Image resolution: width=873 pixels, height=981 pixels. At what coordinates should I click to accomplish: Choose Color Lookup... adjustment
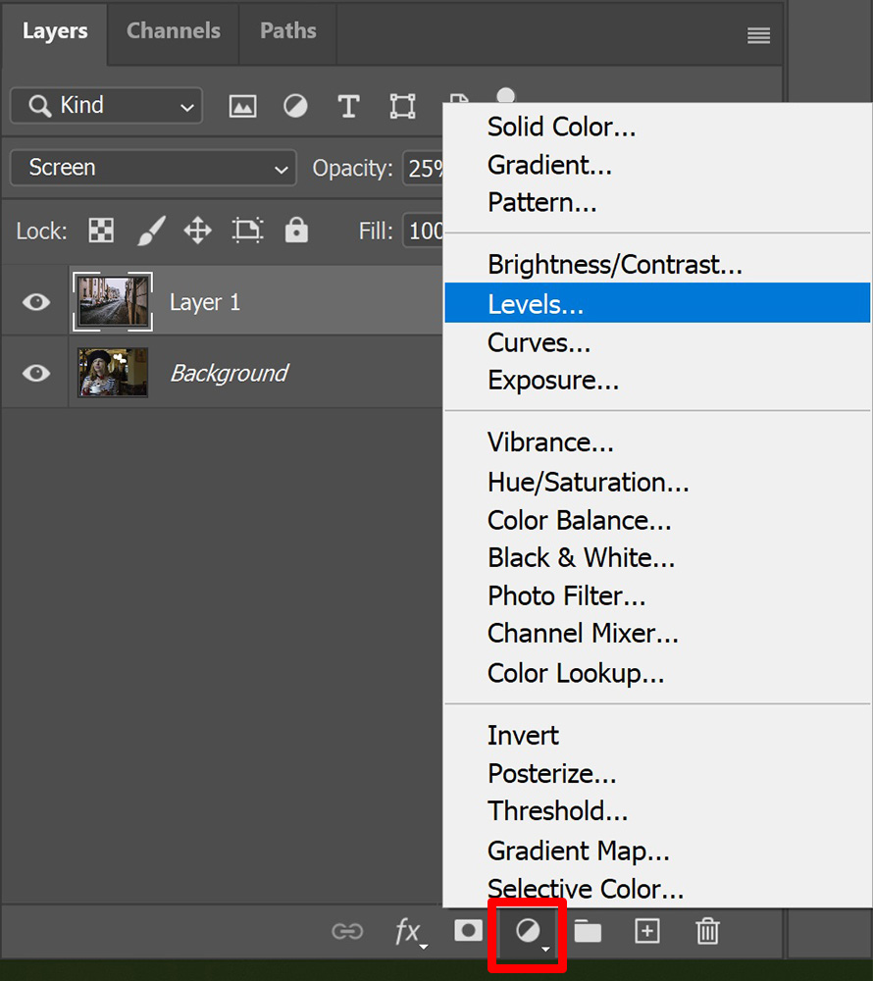[657, 674]
